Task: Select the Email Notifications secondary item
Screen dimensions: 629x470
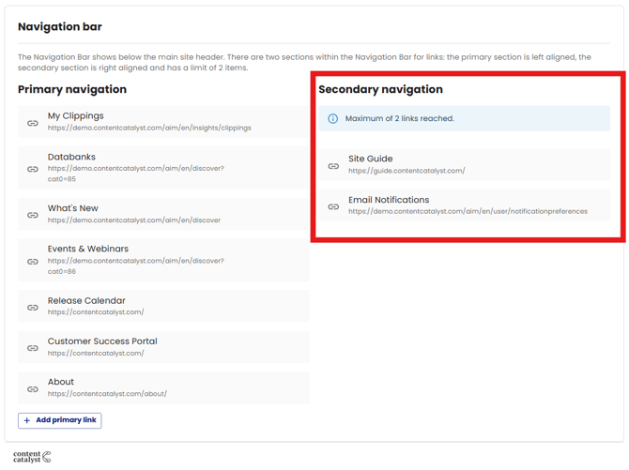Action: coord(389,200)
